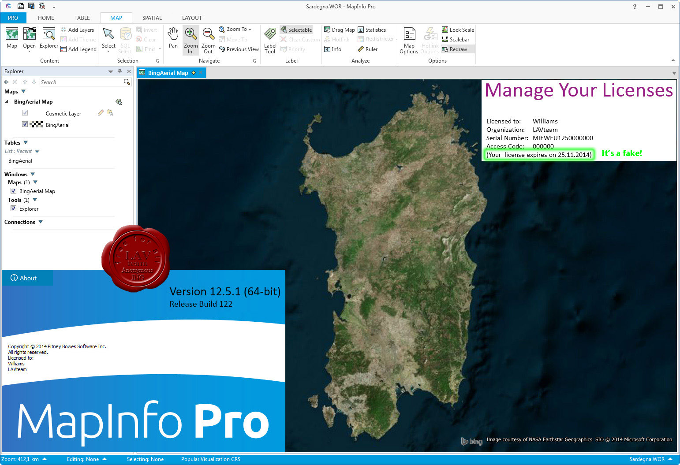Viewport: 680px width, 465px height.
Task: Switch to the LAYOUT ribbon tab
Action: (x=192, y=18)
